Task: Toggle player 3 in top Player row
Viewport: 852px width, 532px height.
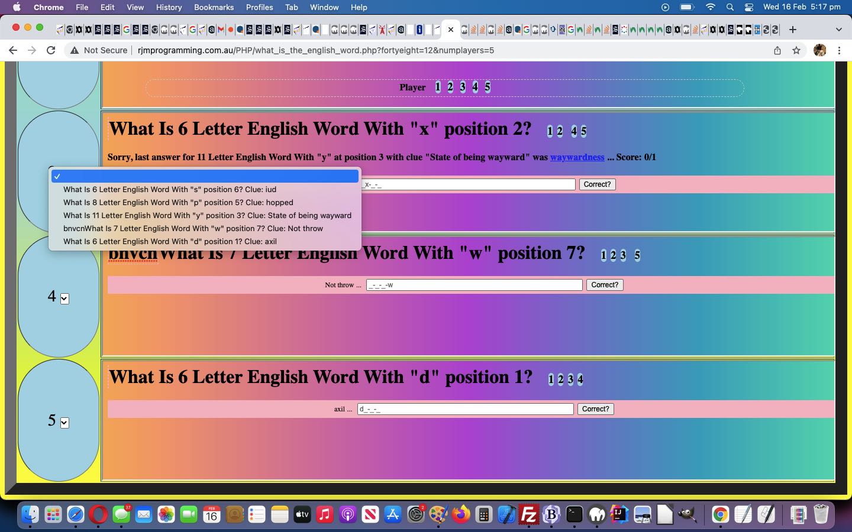Action: pyautogui.click(x=463, y=87)
